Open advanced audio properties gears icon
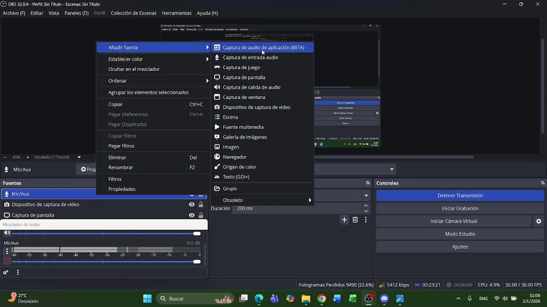547x307 pixels. [x=6, y=272]
